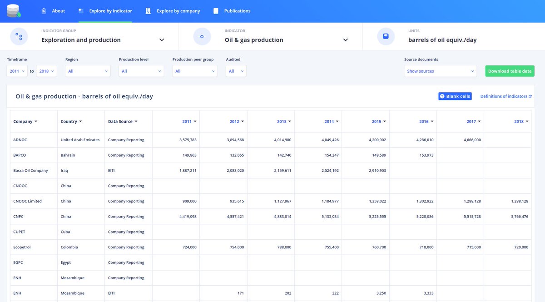Click the About clipboard icon
Screen dimensions: 545x302
pos(44,11)
